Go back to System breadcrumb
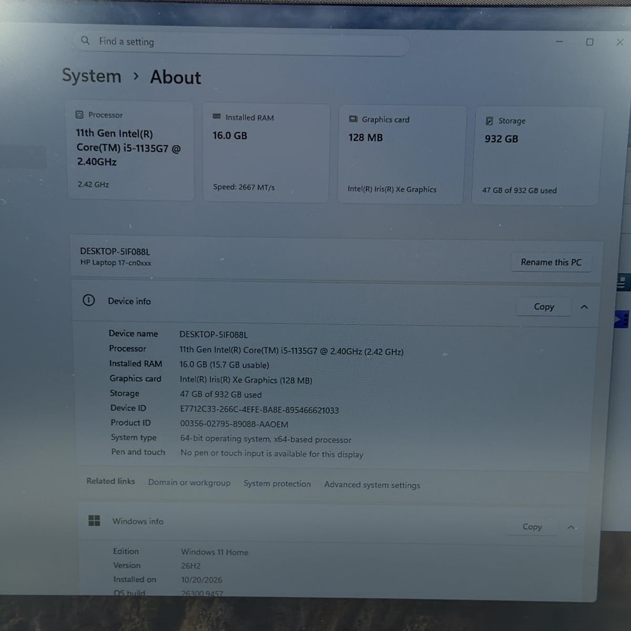This screenshot has width=631, height=631. pos(91,76)
